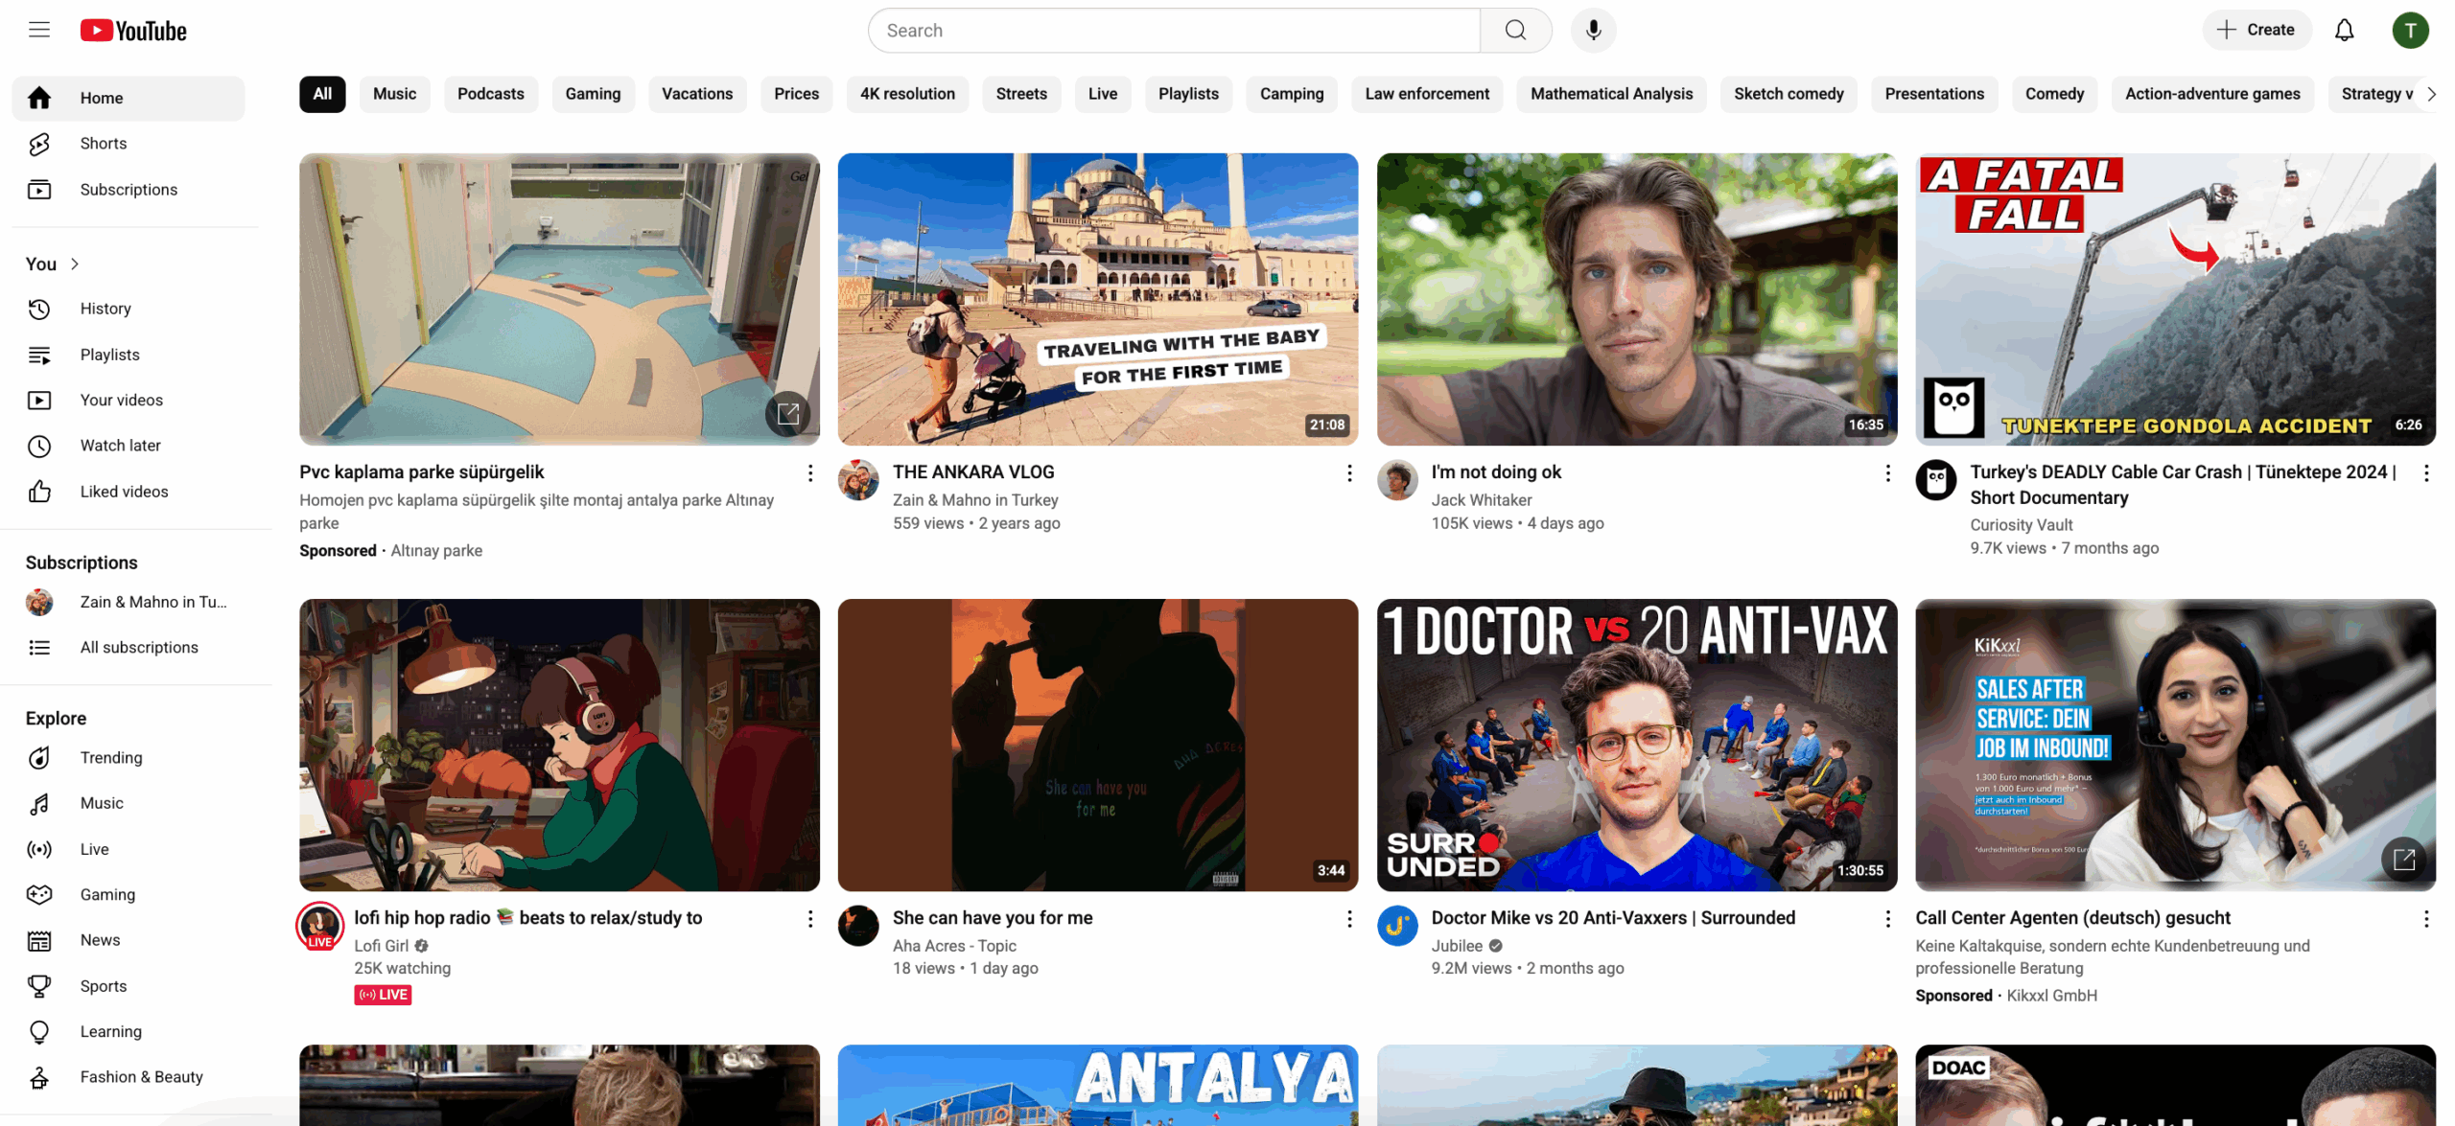This screenshot has height=1126, width=2455.
Task: Open All subscriptions list
Action: (129, 648)
